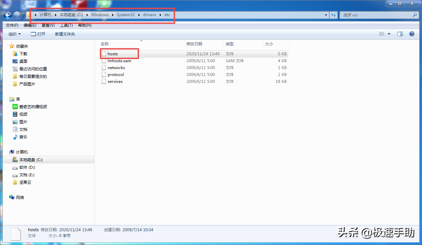
Task: Open the 组织 dropdown menu
Action: pos(14,34)
